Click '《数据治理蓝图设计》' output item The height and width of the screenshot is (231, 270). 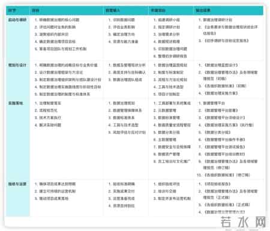[221, 65]
